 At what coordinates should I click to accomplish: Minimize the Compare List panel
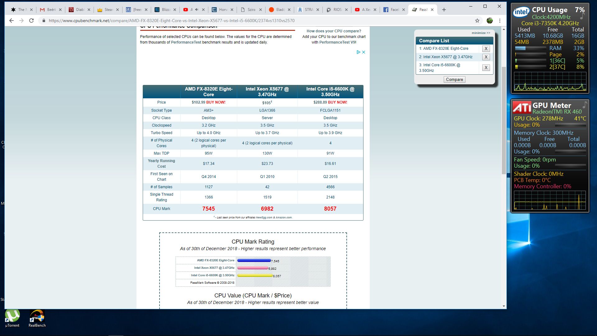coord(481,33)
